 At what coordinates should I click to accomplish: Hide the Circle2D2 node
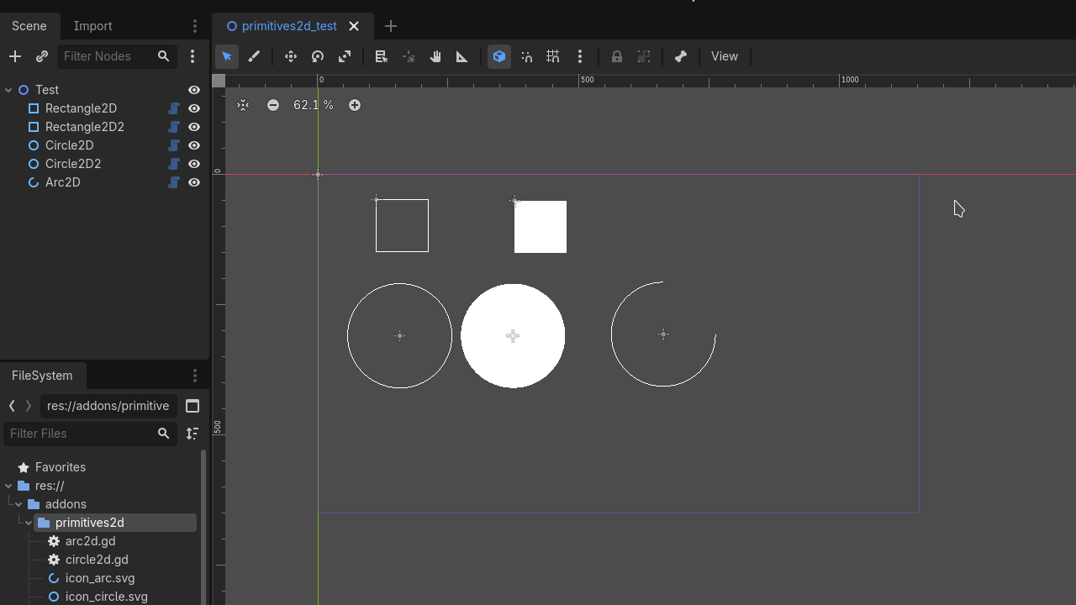coord(194,164)
